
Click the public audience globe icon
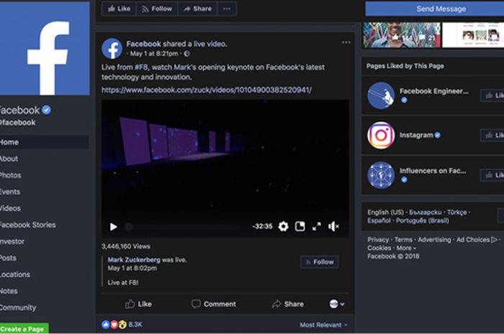coord(186,54)
